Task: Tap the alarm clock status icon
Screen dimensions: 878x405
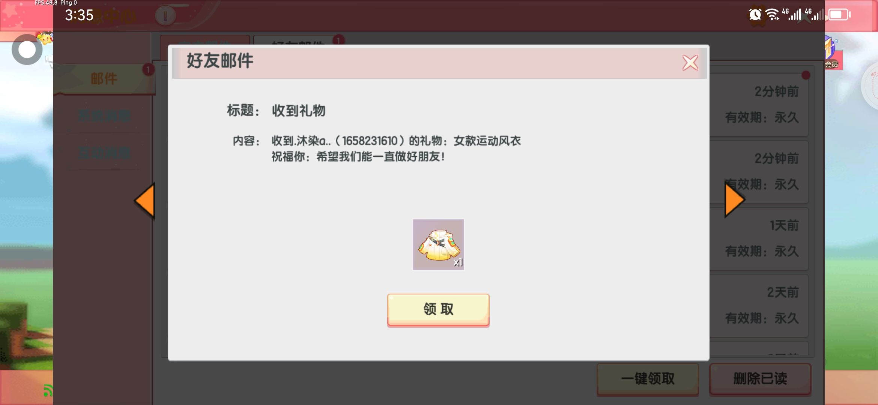Action: [755, 15]
